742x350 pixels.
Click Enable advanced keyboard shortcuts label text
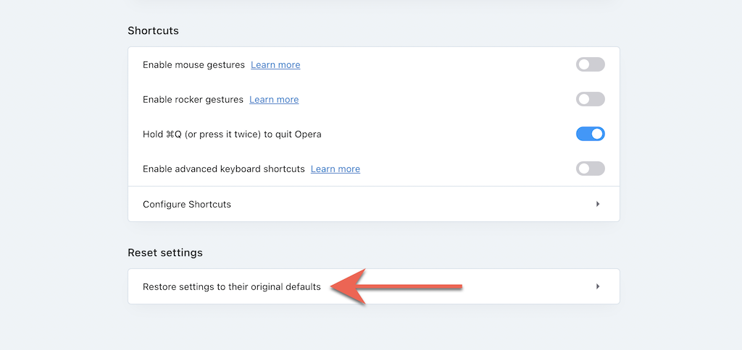(x=223, y=169)
